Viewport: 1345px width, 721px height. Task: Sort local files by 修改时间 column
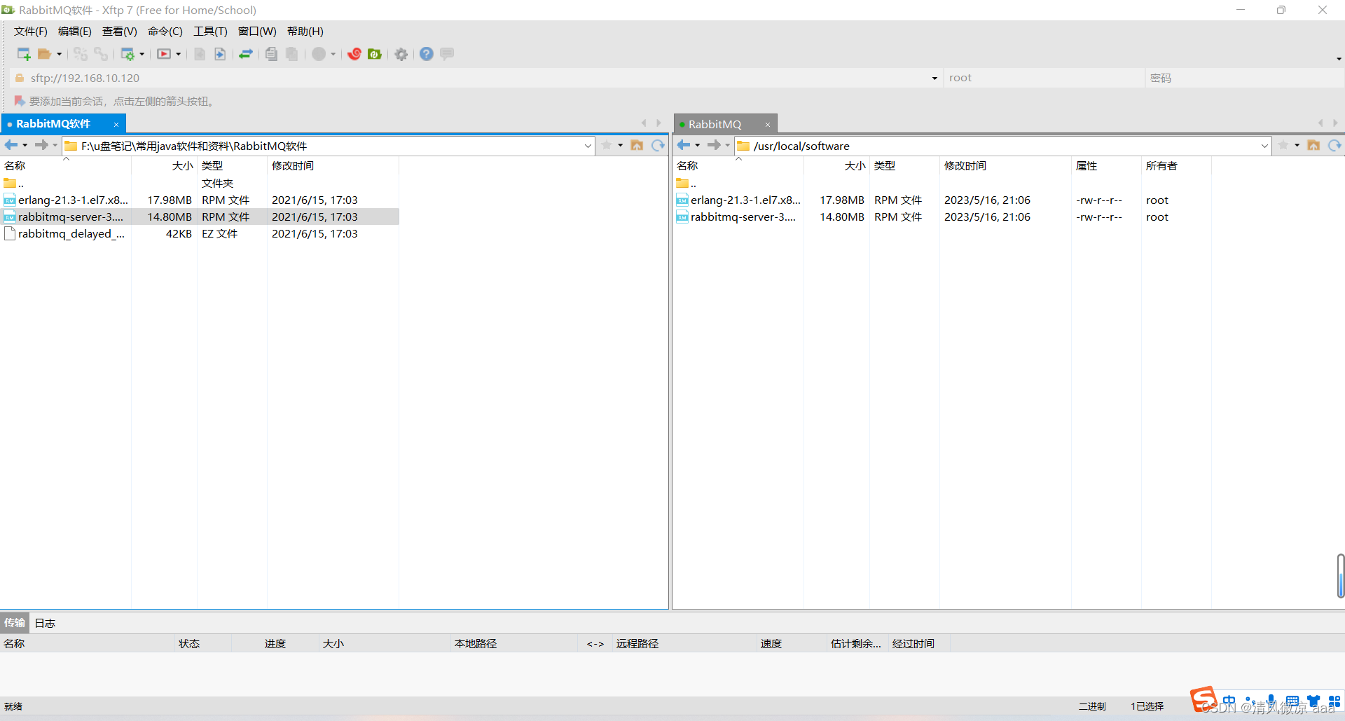point(333,166)
